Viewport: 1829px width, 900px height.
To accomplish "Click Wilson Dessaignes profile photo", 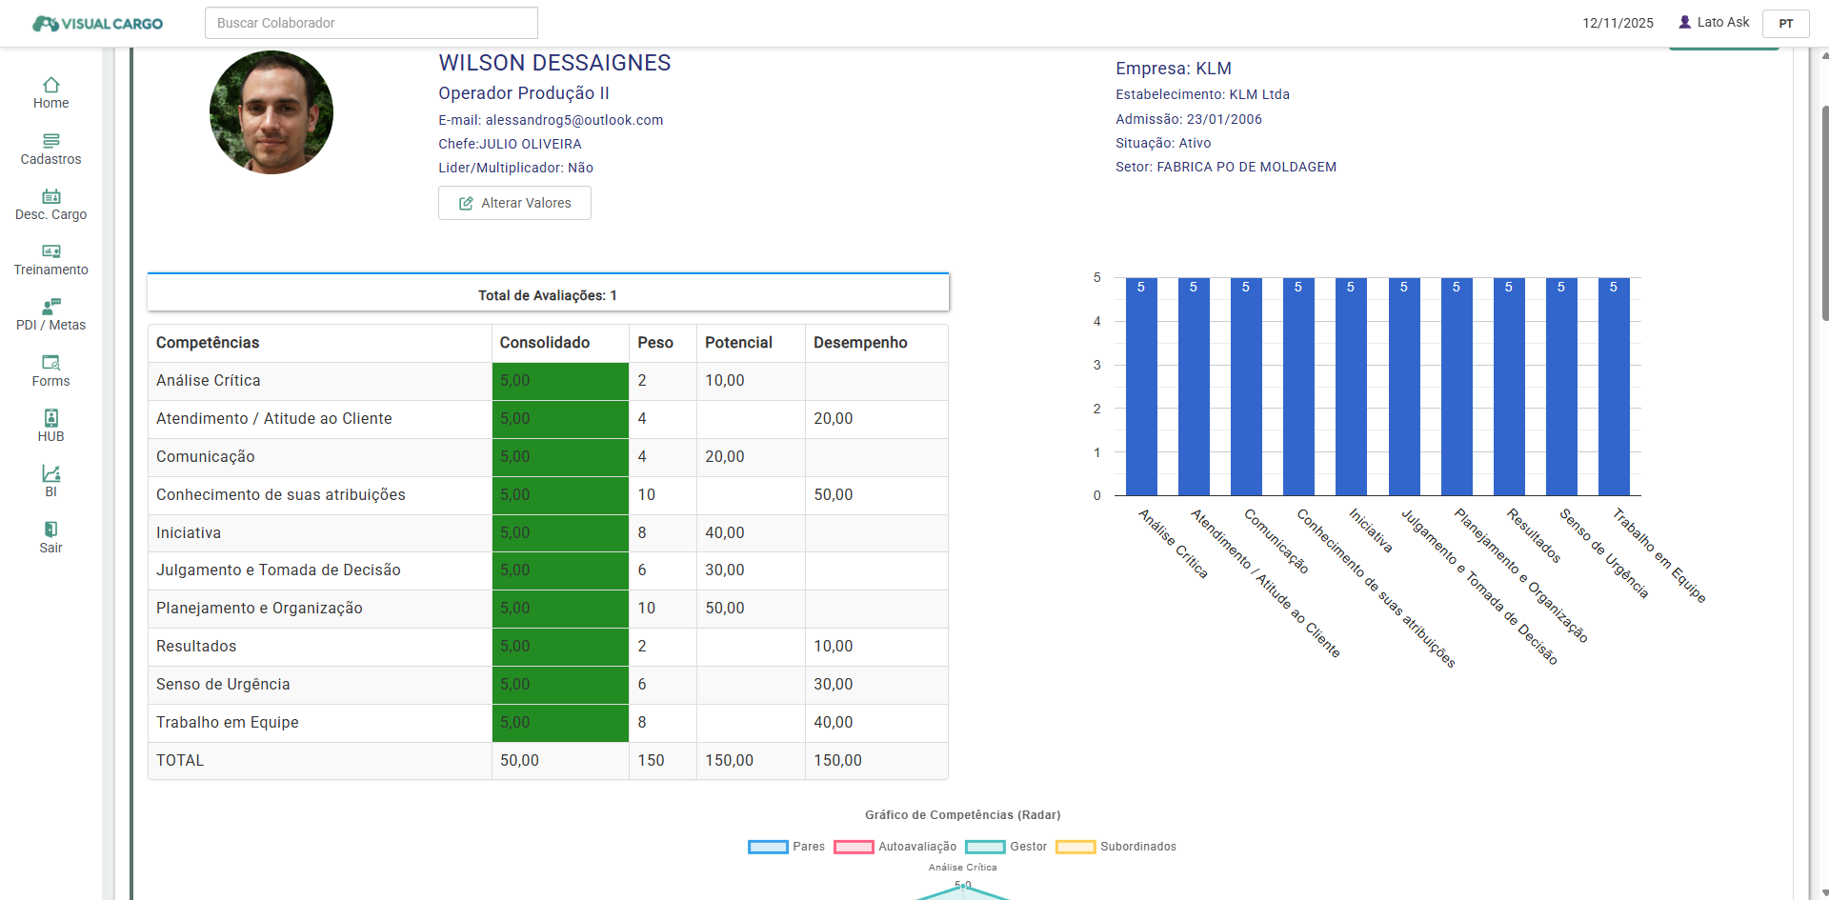I will click(x=271, y=112).
